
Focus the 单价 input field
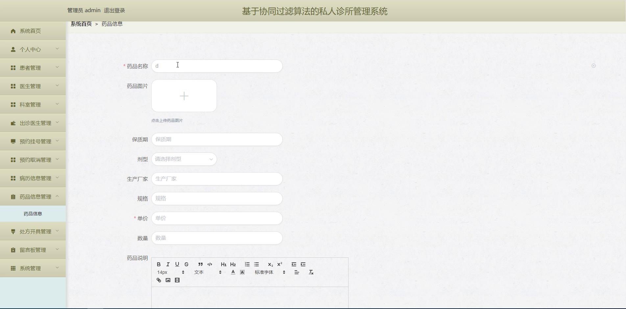coord(217,218)
